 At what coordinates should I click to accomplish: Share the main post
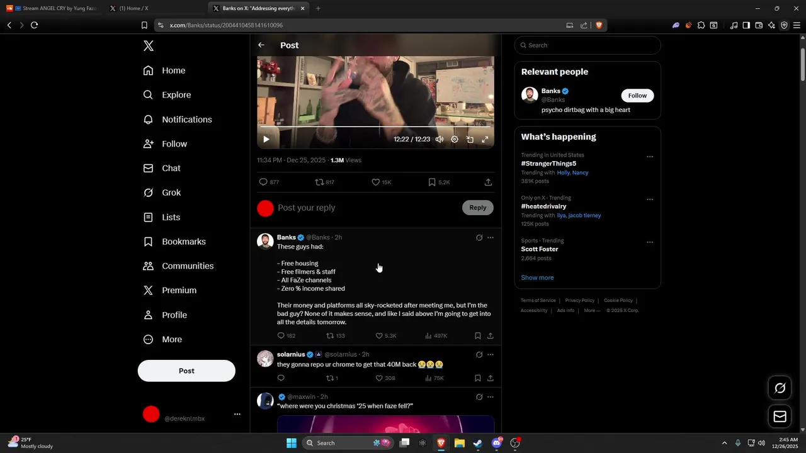tap(488, 182)
